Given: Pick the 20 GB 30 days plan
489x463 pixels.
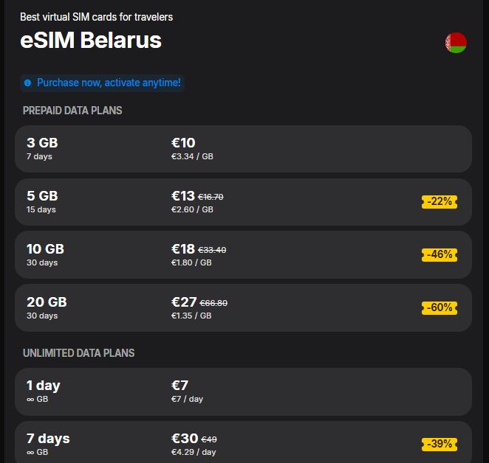Looking at the screenshot, I should click(243, 308).
